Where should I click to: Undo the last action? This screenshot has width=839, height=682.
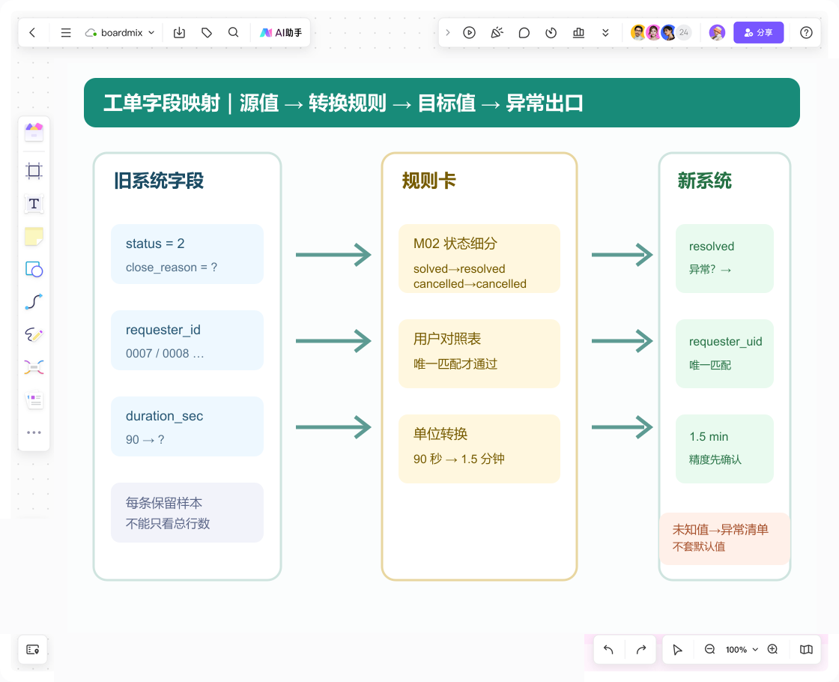click(x=608, y=649)
